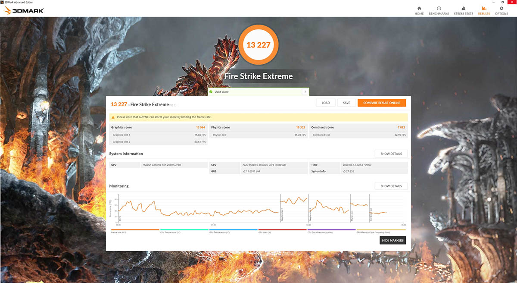Open the Benchmarks section icon
This screenshot has width=517, height=283.
click(x=439, y=8)
